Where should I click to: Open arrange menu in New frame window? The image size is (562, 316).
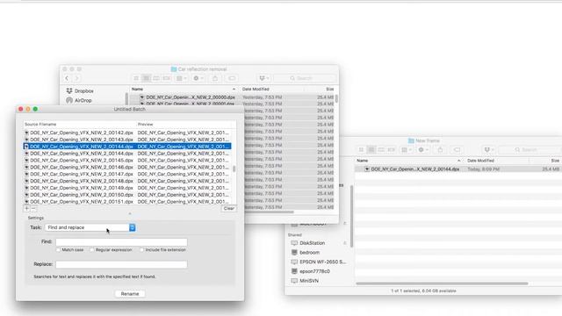(x=407, y=150)
